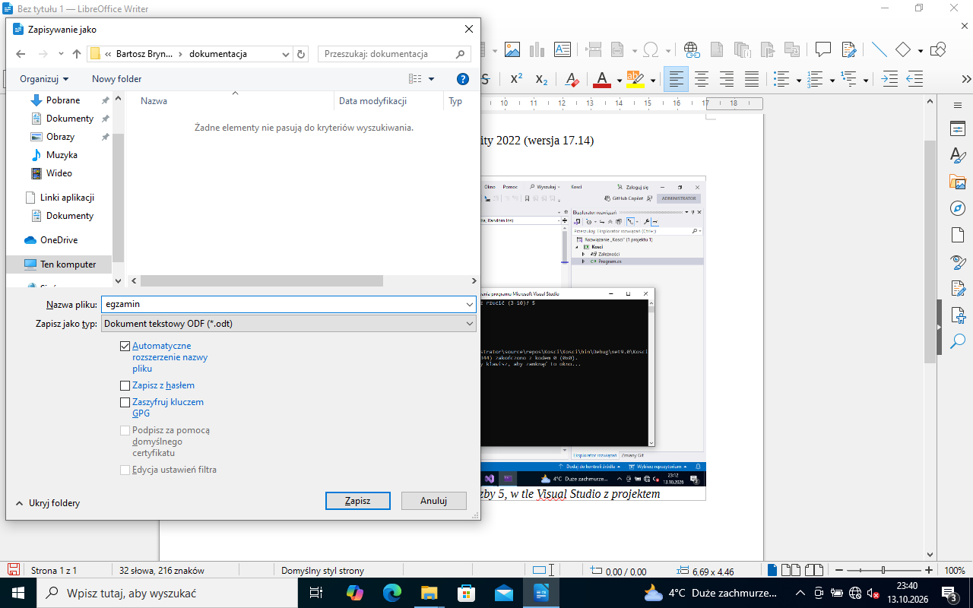Click the Writer zoom slider handle
This screenshot has height=608, width=973.
pos(883,570)
